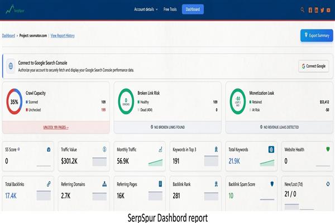
Task: Click the SS Score card icon
Action: [49, 149]
